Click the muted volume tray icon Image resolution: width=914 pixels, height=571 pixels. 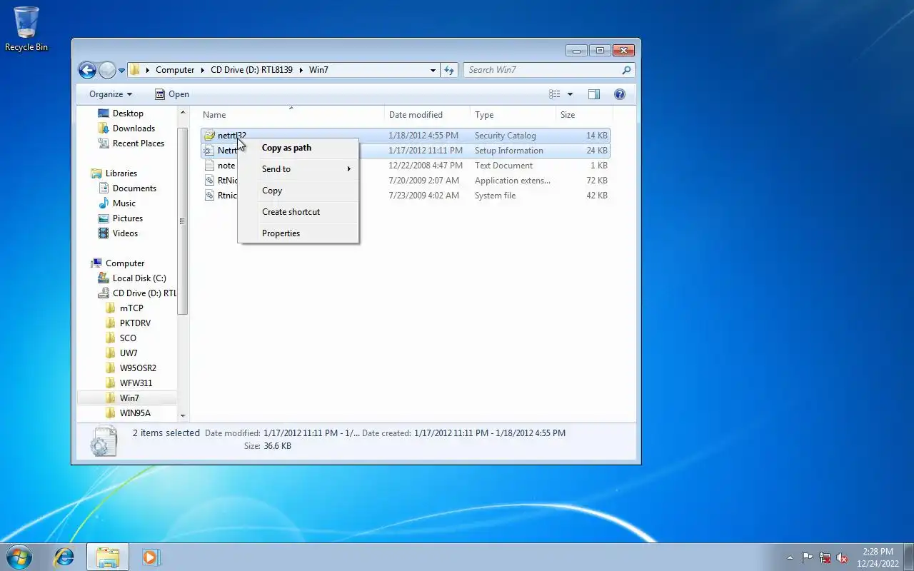pyautogui.click(x=843, y=557)
